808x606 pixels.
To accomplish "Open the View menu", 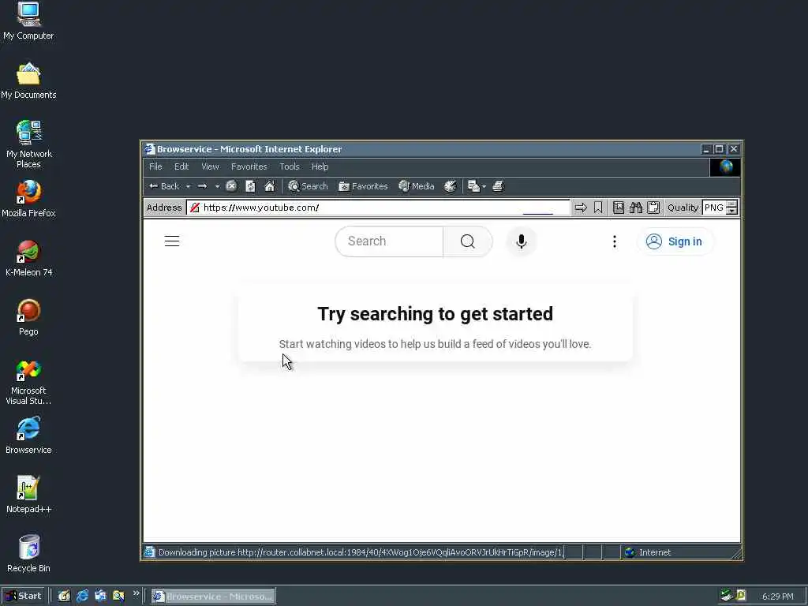I will point(210,166).
